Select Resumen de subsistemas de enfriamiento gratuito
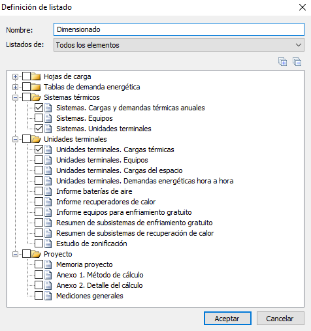 (x=135, y=223)
